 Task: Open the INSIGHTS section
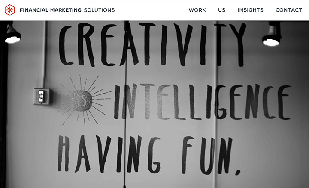[251, 10]
